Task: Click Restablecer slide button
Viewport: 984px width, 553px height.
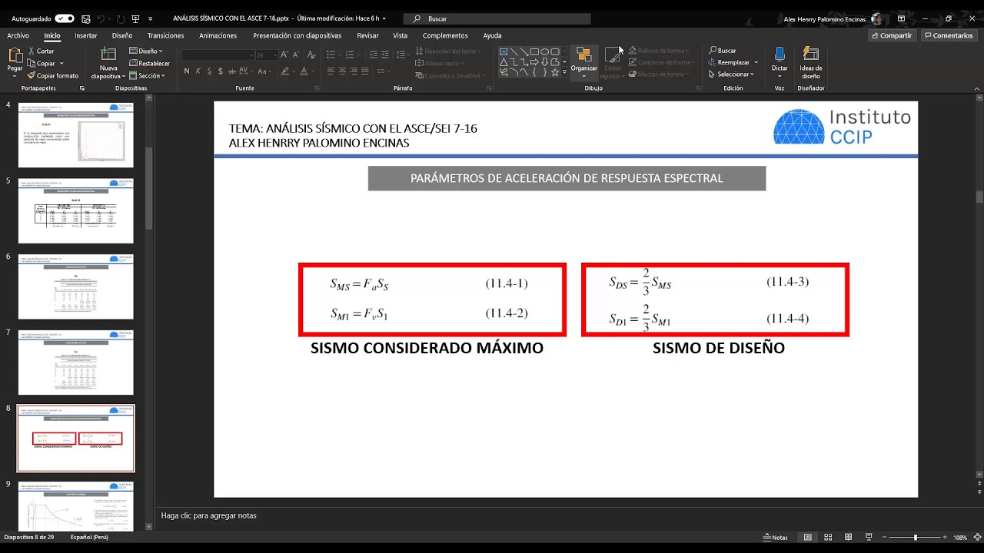Action: [150, 64]
